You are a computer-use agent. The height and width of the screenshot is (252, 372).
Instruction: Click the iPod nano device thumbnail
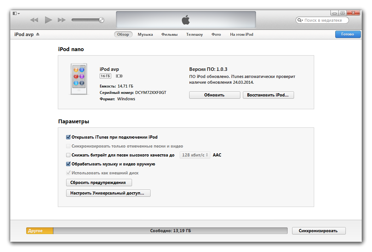pyautogui.click(x=79, y=79)
